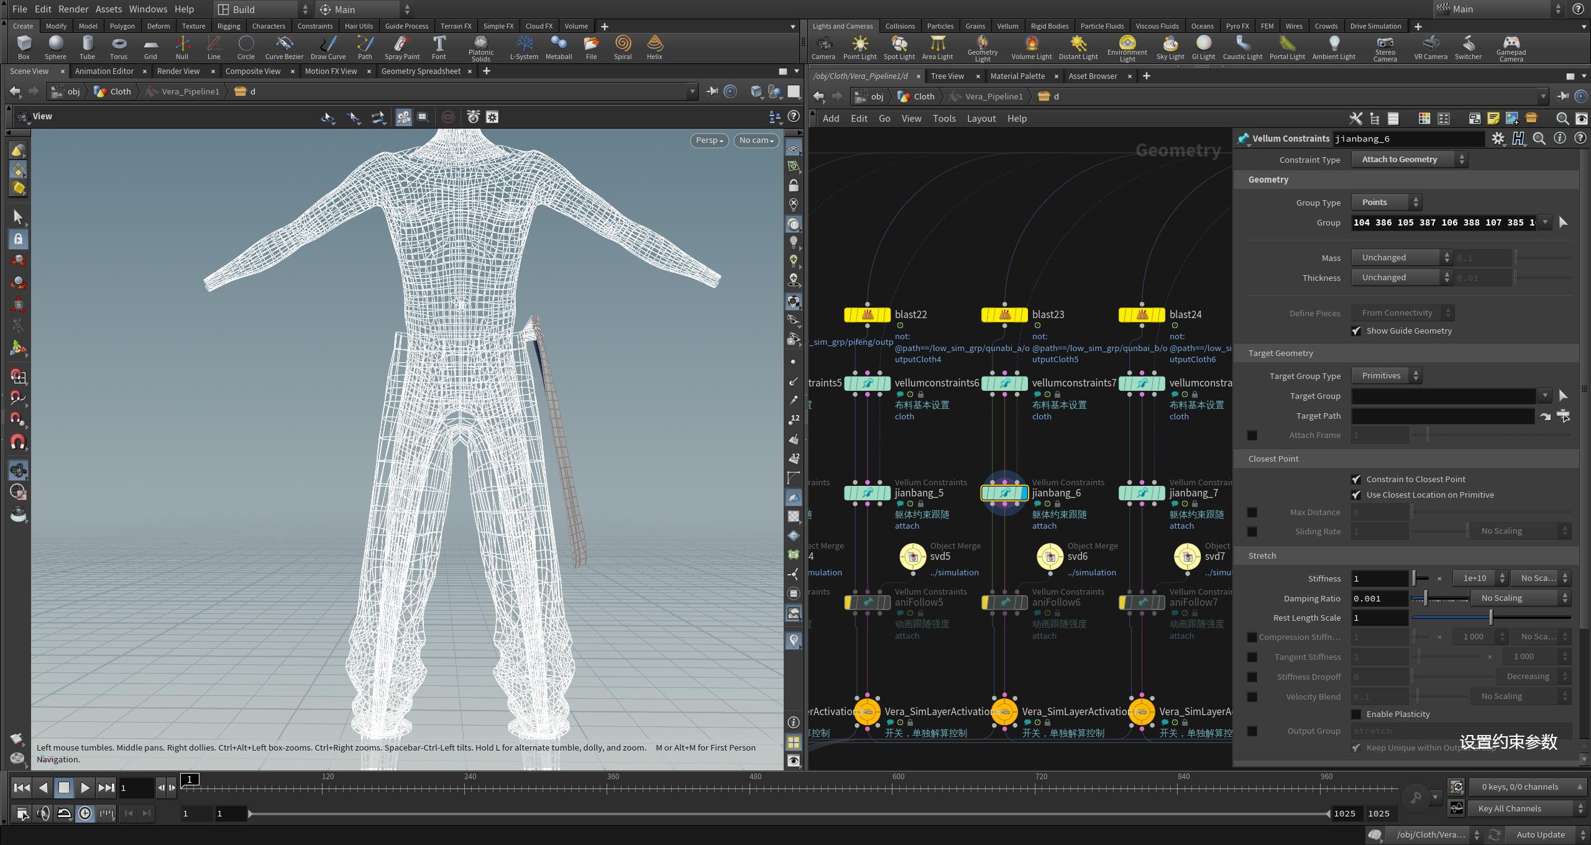Adjust the Damping Ratio slider
The width and height of the screenshot is (1591, 845).
(x=1441, y=598)
